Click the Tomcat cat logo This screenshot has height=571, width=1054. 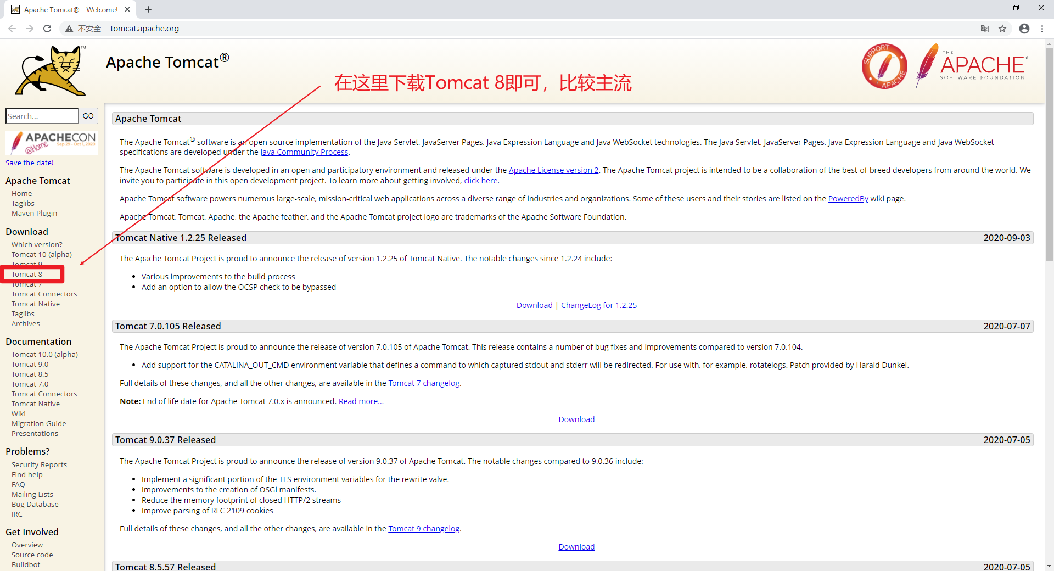(51, 71)
